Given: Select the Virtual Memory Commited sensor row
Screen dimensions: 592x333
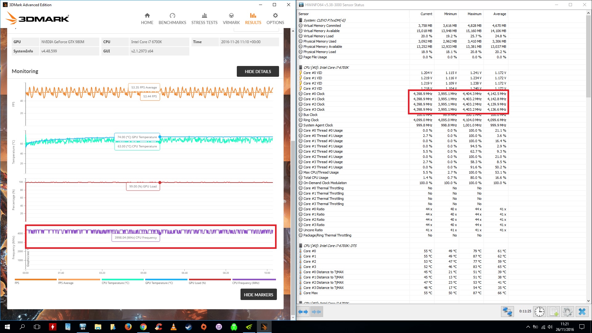Looking at the screenshot, I should pos(402,26).
